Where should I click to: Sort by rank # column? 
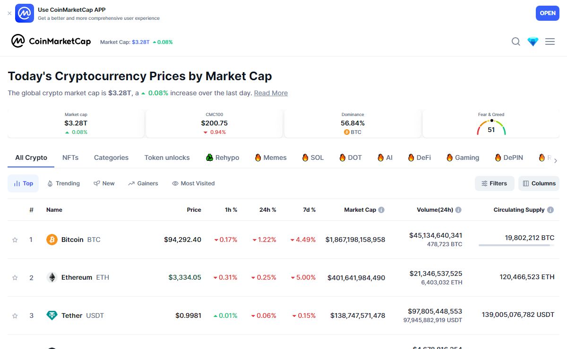pos(31,210)
